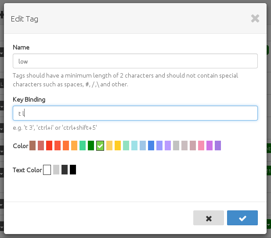The width and height of the screenshot is (271, 238).
Task: Choose white as text color
Action: pyautogui.click(x=47, y=170)
